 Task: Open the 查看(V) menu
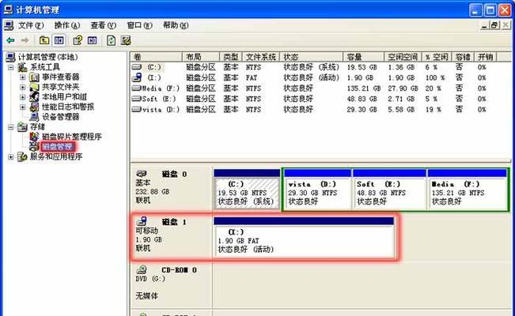pyautogui.click(x=103, y=25)
